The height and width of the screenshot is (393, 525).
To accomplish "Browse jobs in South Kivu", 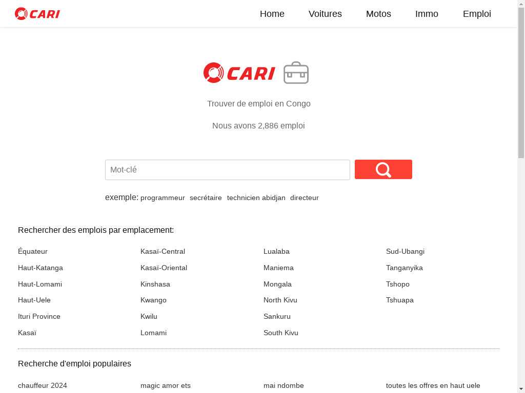I will 281,333.
